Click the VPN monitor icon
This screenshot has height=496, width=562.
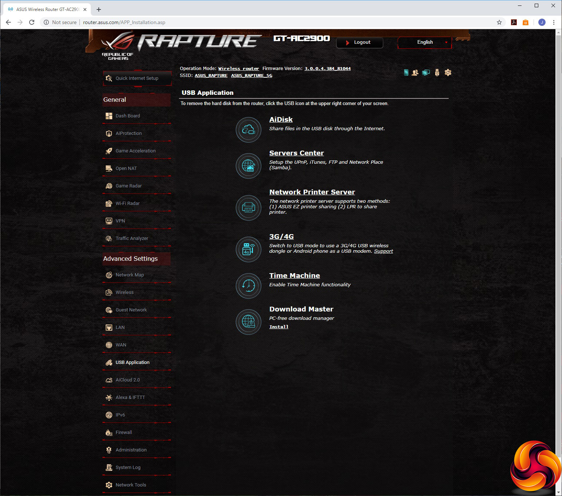(x=109, y=221)
